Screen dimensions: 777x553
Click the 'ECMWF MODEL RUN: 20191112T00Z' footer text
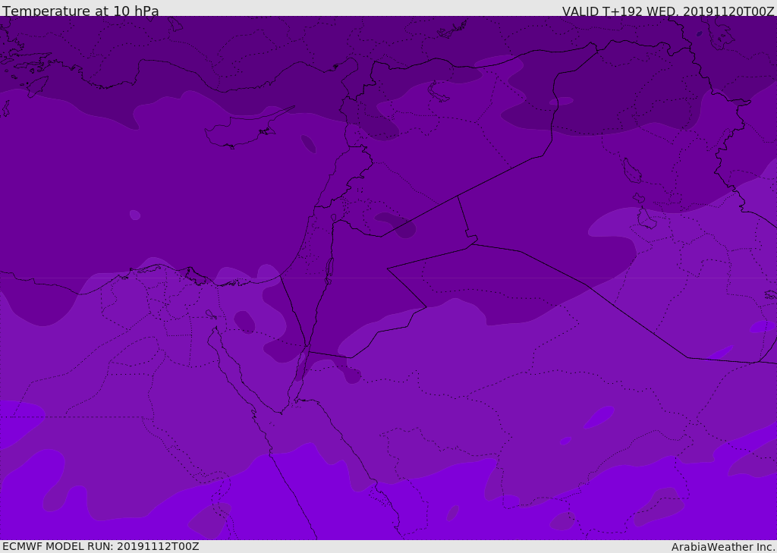[x=101, y=546]
